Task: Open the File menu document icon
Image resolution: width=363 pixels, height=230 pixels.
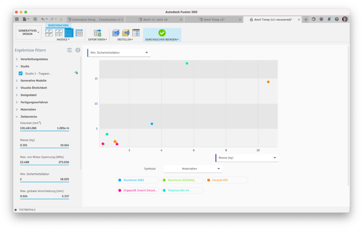Action: 24,19
